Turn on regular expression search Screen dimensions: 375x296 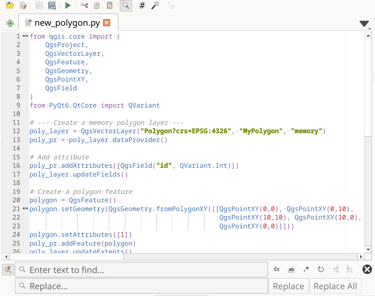tap(306, 269)
